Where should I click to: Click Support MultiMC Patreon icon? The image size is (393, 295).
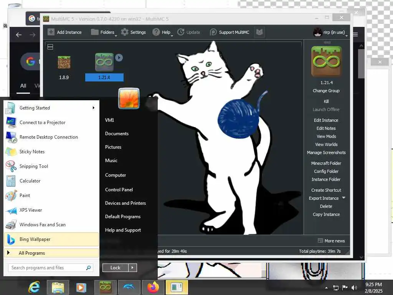pyautogui.click(x=213, y=32)
